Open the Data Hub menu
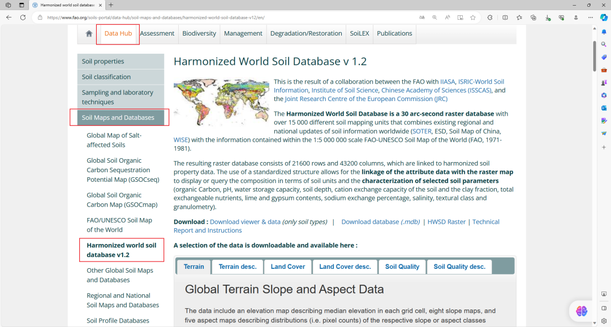 click(118, 33)
